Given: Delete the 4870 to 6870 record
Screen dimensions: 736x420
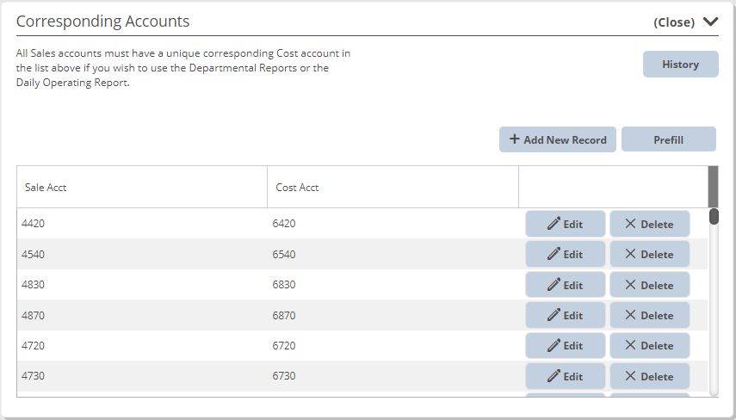Looking at the screenshot, I should (649, 315).
